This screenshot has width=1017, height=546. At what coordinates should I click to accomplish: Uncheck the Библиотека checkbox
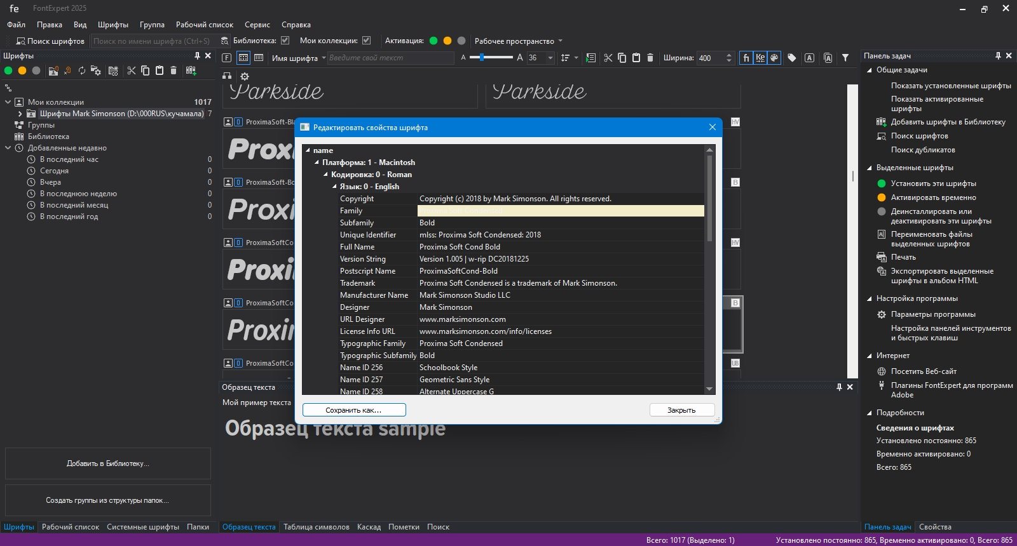285,40
